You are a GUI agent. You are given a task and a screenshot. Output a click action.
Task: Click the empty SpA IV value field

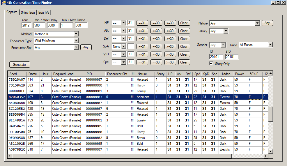click(x=131, y=46)
